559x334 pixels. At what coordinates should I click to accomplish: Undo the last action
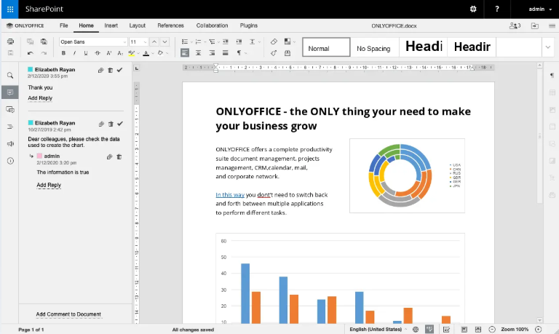click(31, 53)
